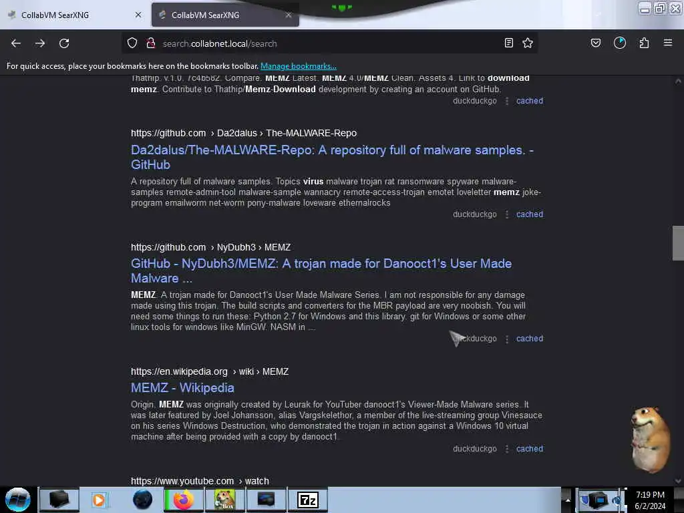Show hidden system tray icons
Viewport: 684px width, 513px height.
(x=568, y=500)
